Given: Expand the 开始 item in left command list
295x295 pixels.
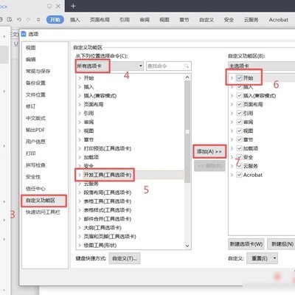Looking at the screenshot, I should pos(80,78).
